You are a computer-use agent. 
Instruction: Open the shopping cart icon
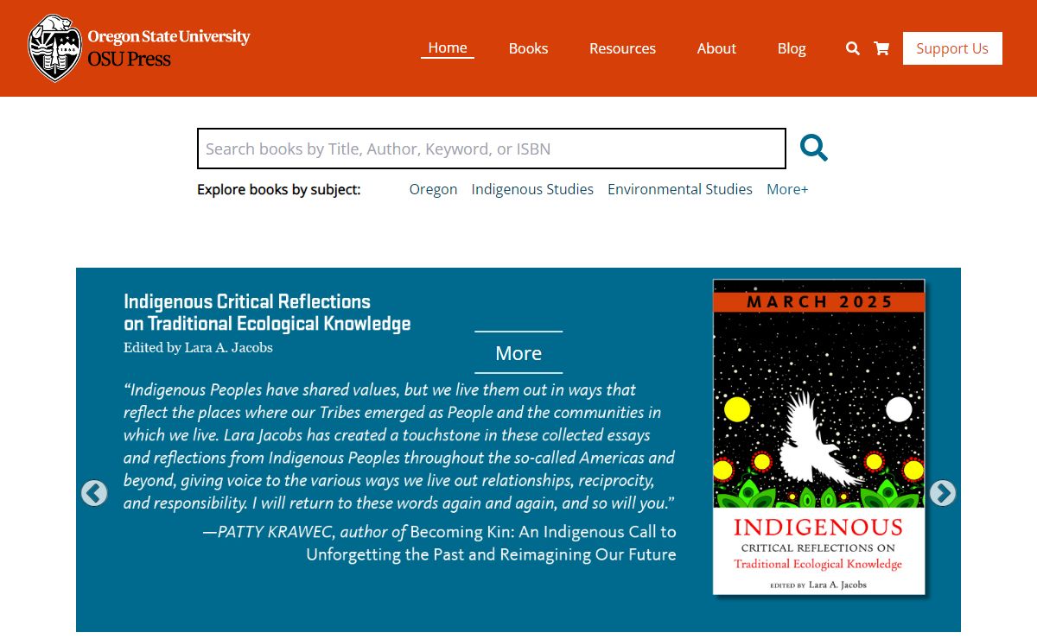click(x=881, y=48)
